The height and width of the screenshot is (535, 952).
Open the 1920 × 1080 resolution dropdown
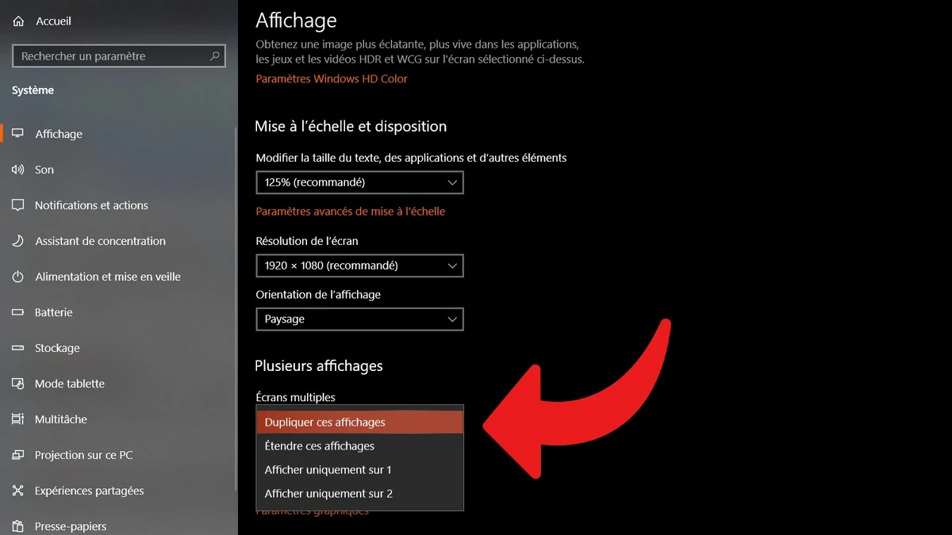[359, 266]
